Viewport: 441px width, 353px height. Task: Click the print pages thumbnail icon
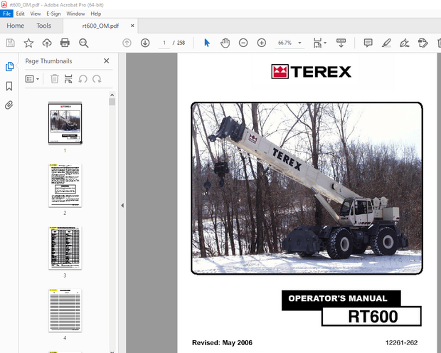pyautogui.click(x=68, y=79)
